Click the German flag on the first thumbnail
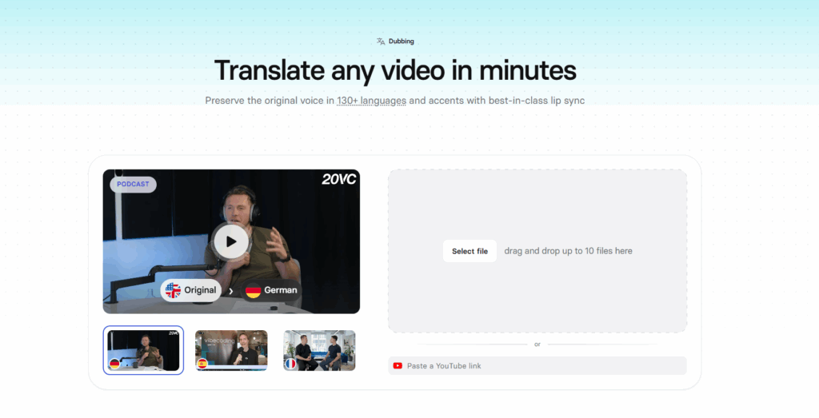Viewport: 819px width, 418px height. (114, 364)
